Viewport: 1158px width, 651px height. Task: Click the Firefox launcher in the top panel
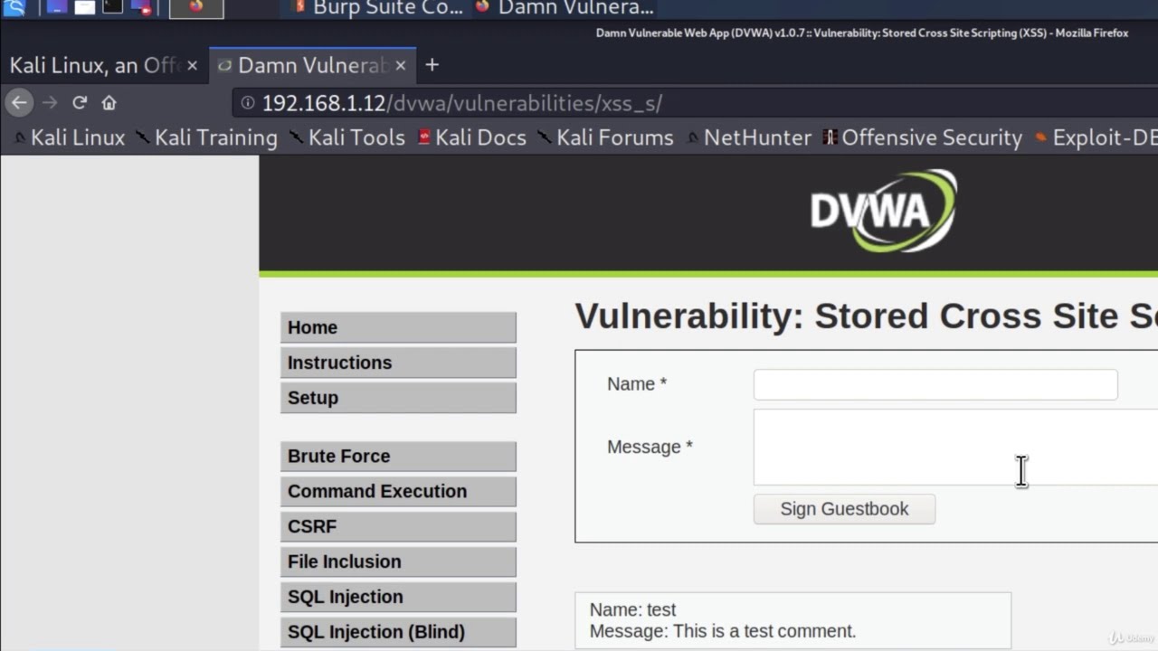(196, 8)
